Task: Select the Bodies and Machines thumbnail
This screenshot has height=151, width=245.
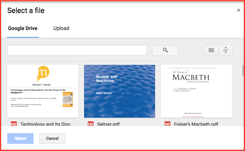Action: 119,91
